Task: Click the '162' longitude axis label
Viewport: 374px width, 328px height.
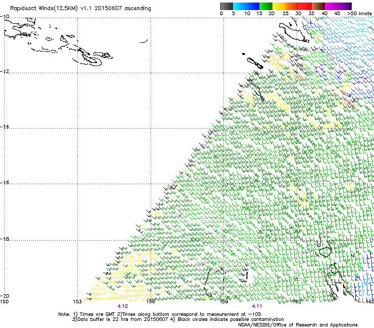Action: click(297, 302)
